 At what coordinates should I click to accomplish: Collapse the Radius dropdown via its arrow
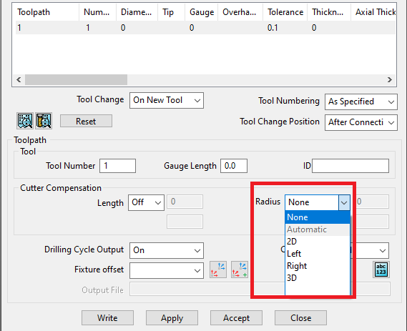pyautogui.click(x=344, y=202)
